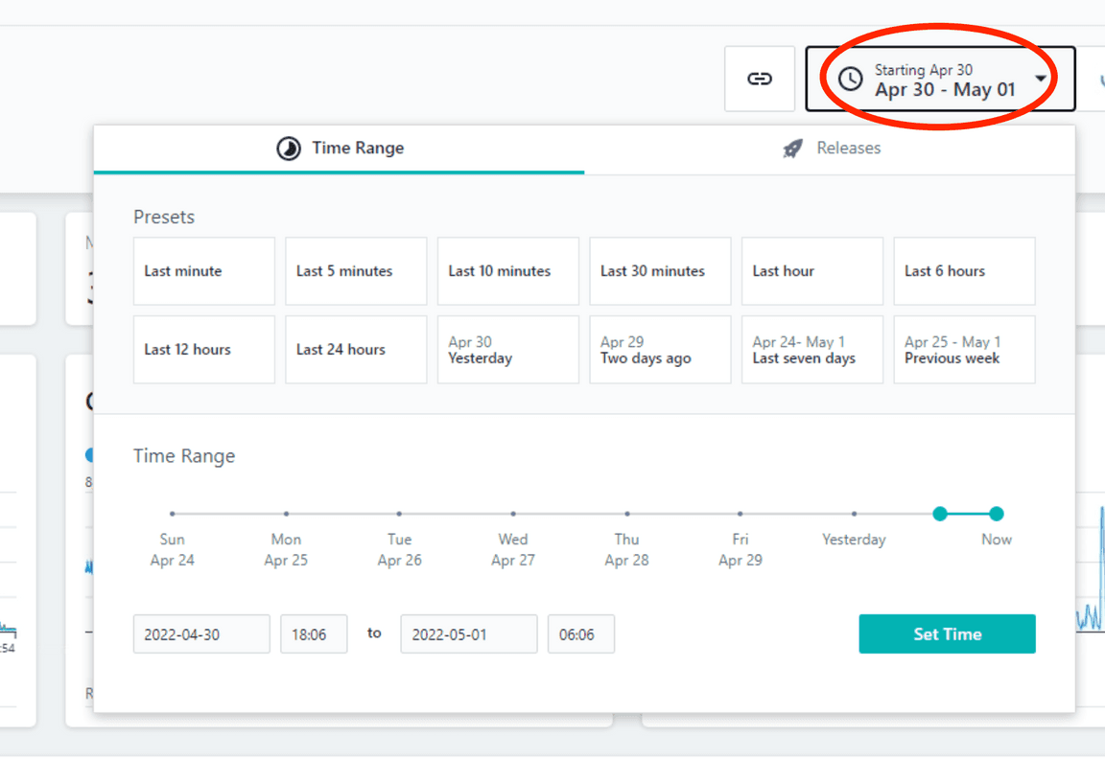Click the clock icon in the date range selector
This screenshot has width=1105, height=760.
tap(850, 79)
